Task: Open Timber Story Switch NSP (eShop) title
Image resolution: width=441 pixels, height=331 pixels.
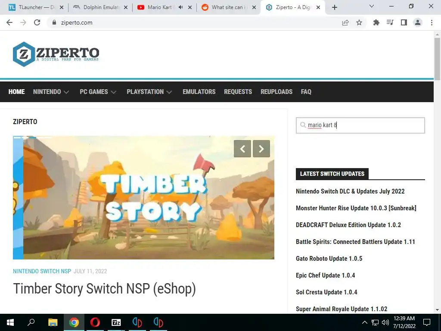Action: pos(104,289)
